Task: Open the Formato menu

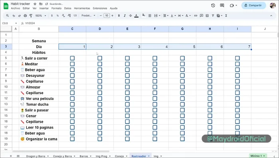Action: tap(56, 8)
